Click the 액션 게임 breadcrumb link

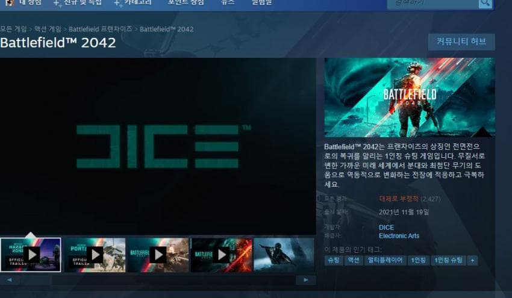pyautogui.click(x=47, y=29)
